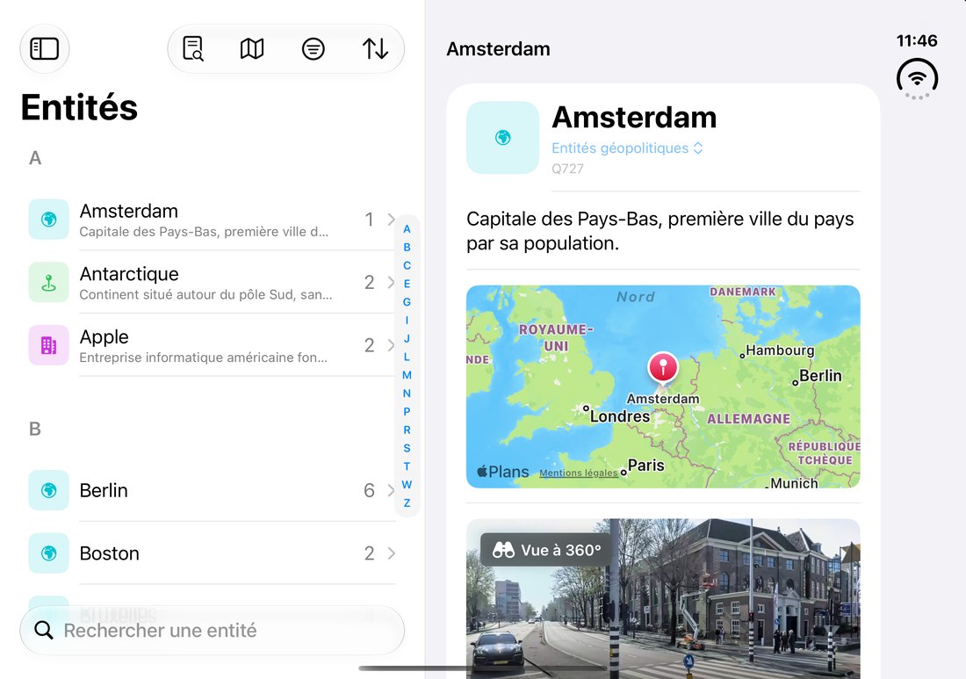Click Berlin row globe icon
This screenshot has height=679, width=966.
48,490
